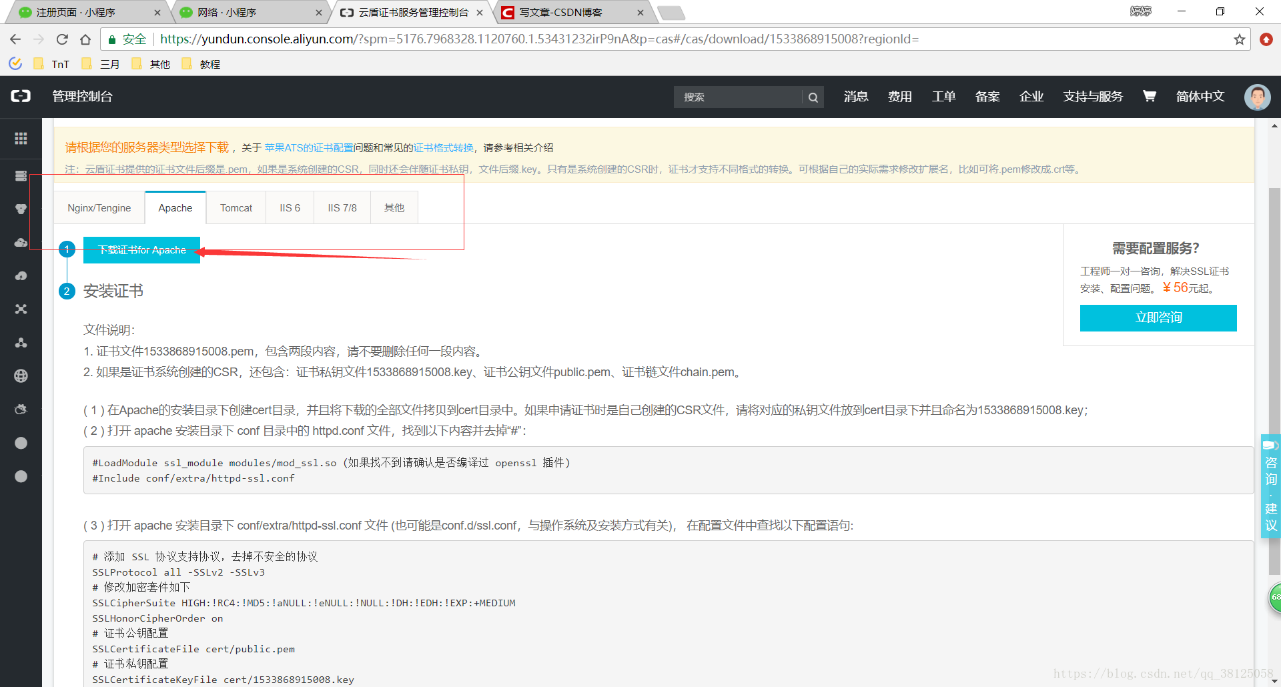Image resolution: width=1281 pixels, height=687 pixels.
Task: Switch to the IIS 6 tab
Action: pos(290,208)
